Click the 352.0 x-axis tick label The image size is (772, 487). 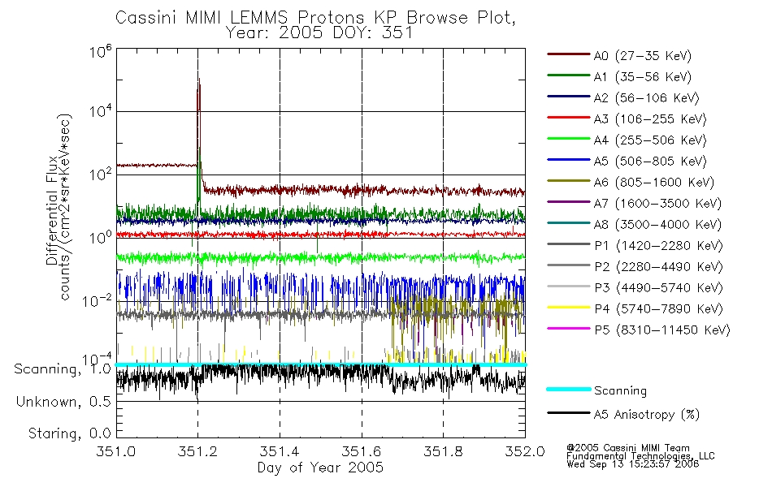pyautogui.click(x=525, y=451)
